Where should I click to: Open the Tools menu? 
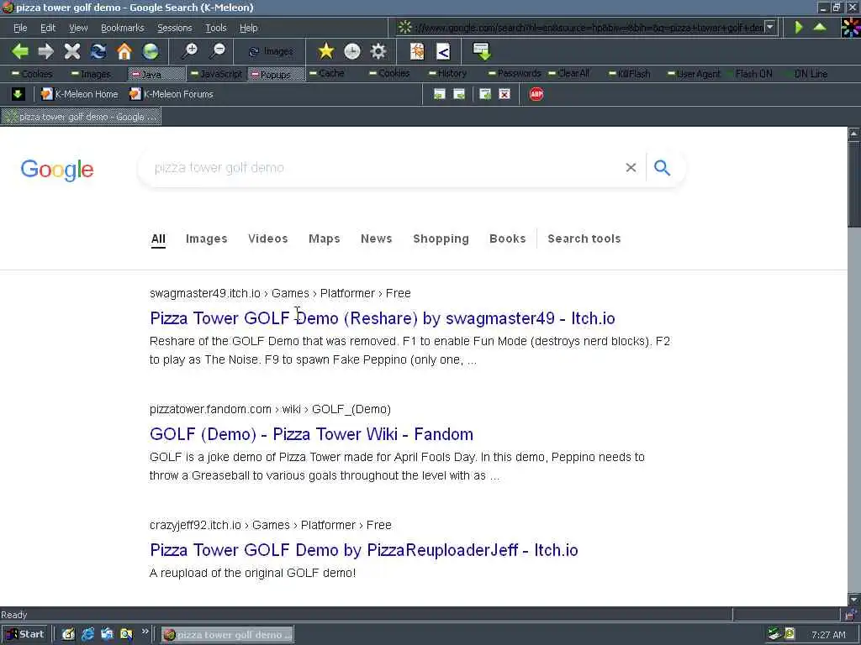click(216, 28)
